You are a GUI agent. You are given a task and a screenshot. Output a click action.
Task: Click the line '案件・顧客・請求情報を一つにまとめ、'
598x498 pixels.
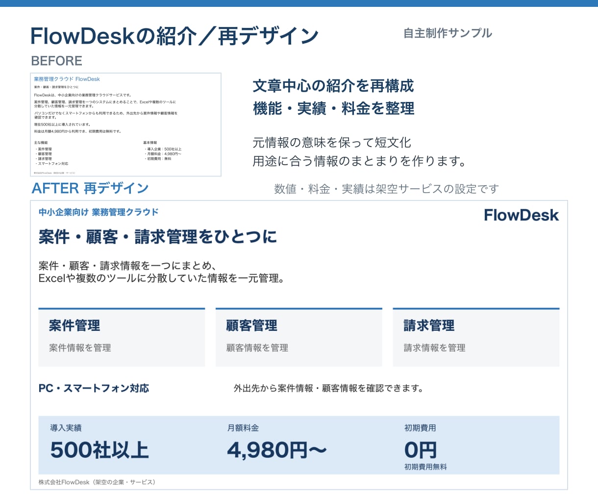[128, 266]
